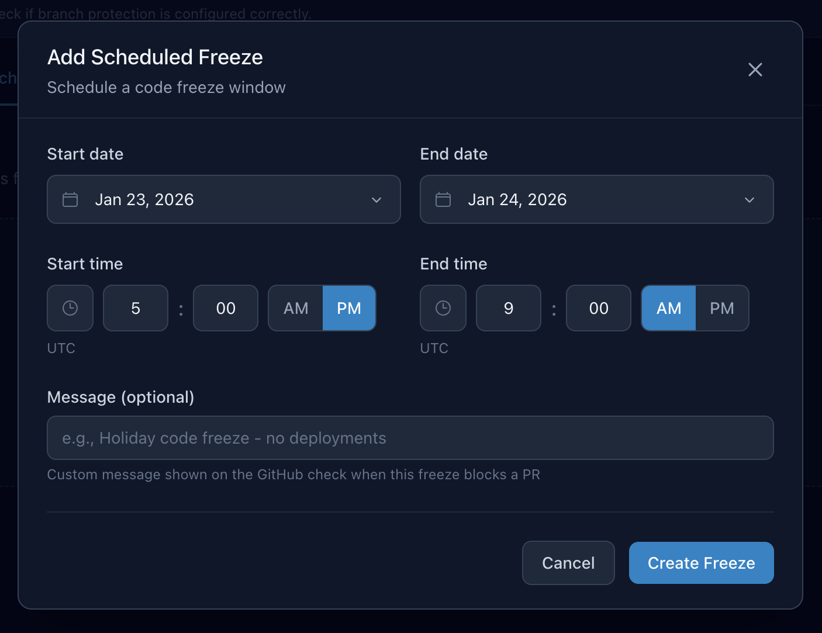
Task: Keep PM selected for start time
Action: pos(348,308)
